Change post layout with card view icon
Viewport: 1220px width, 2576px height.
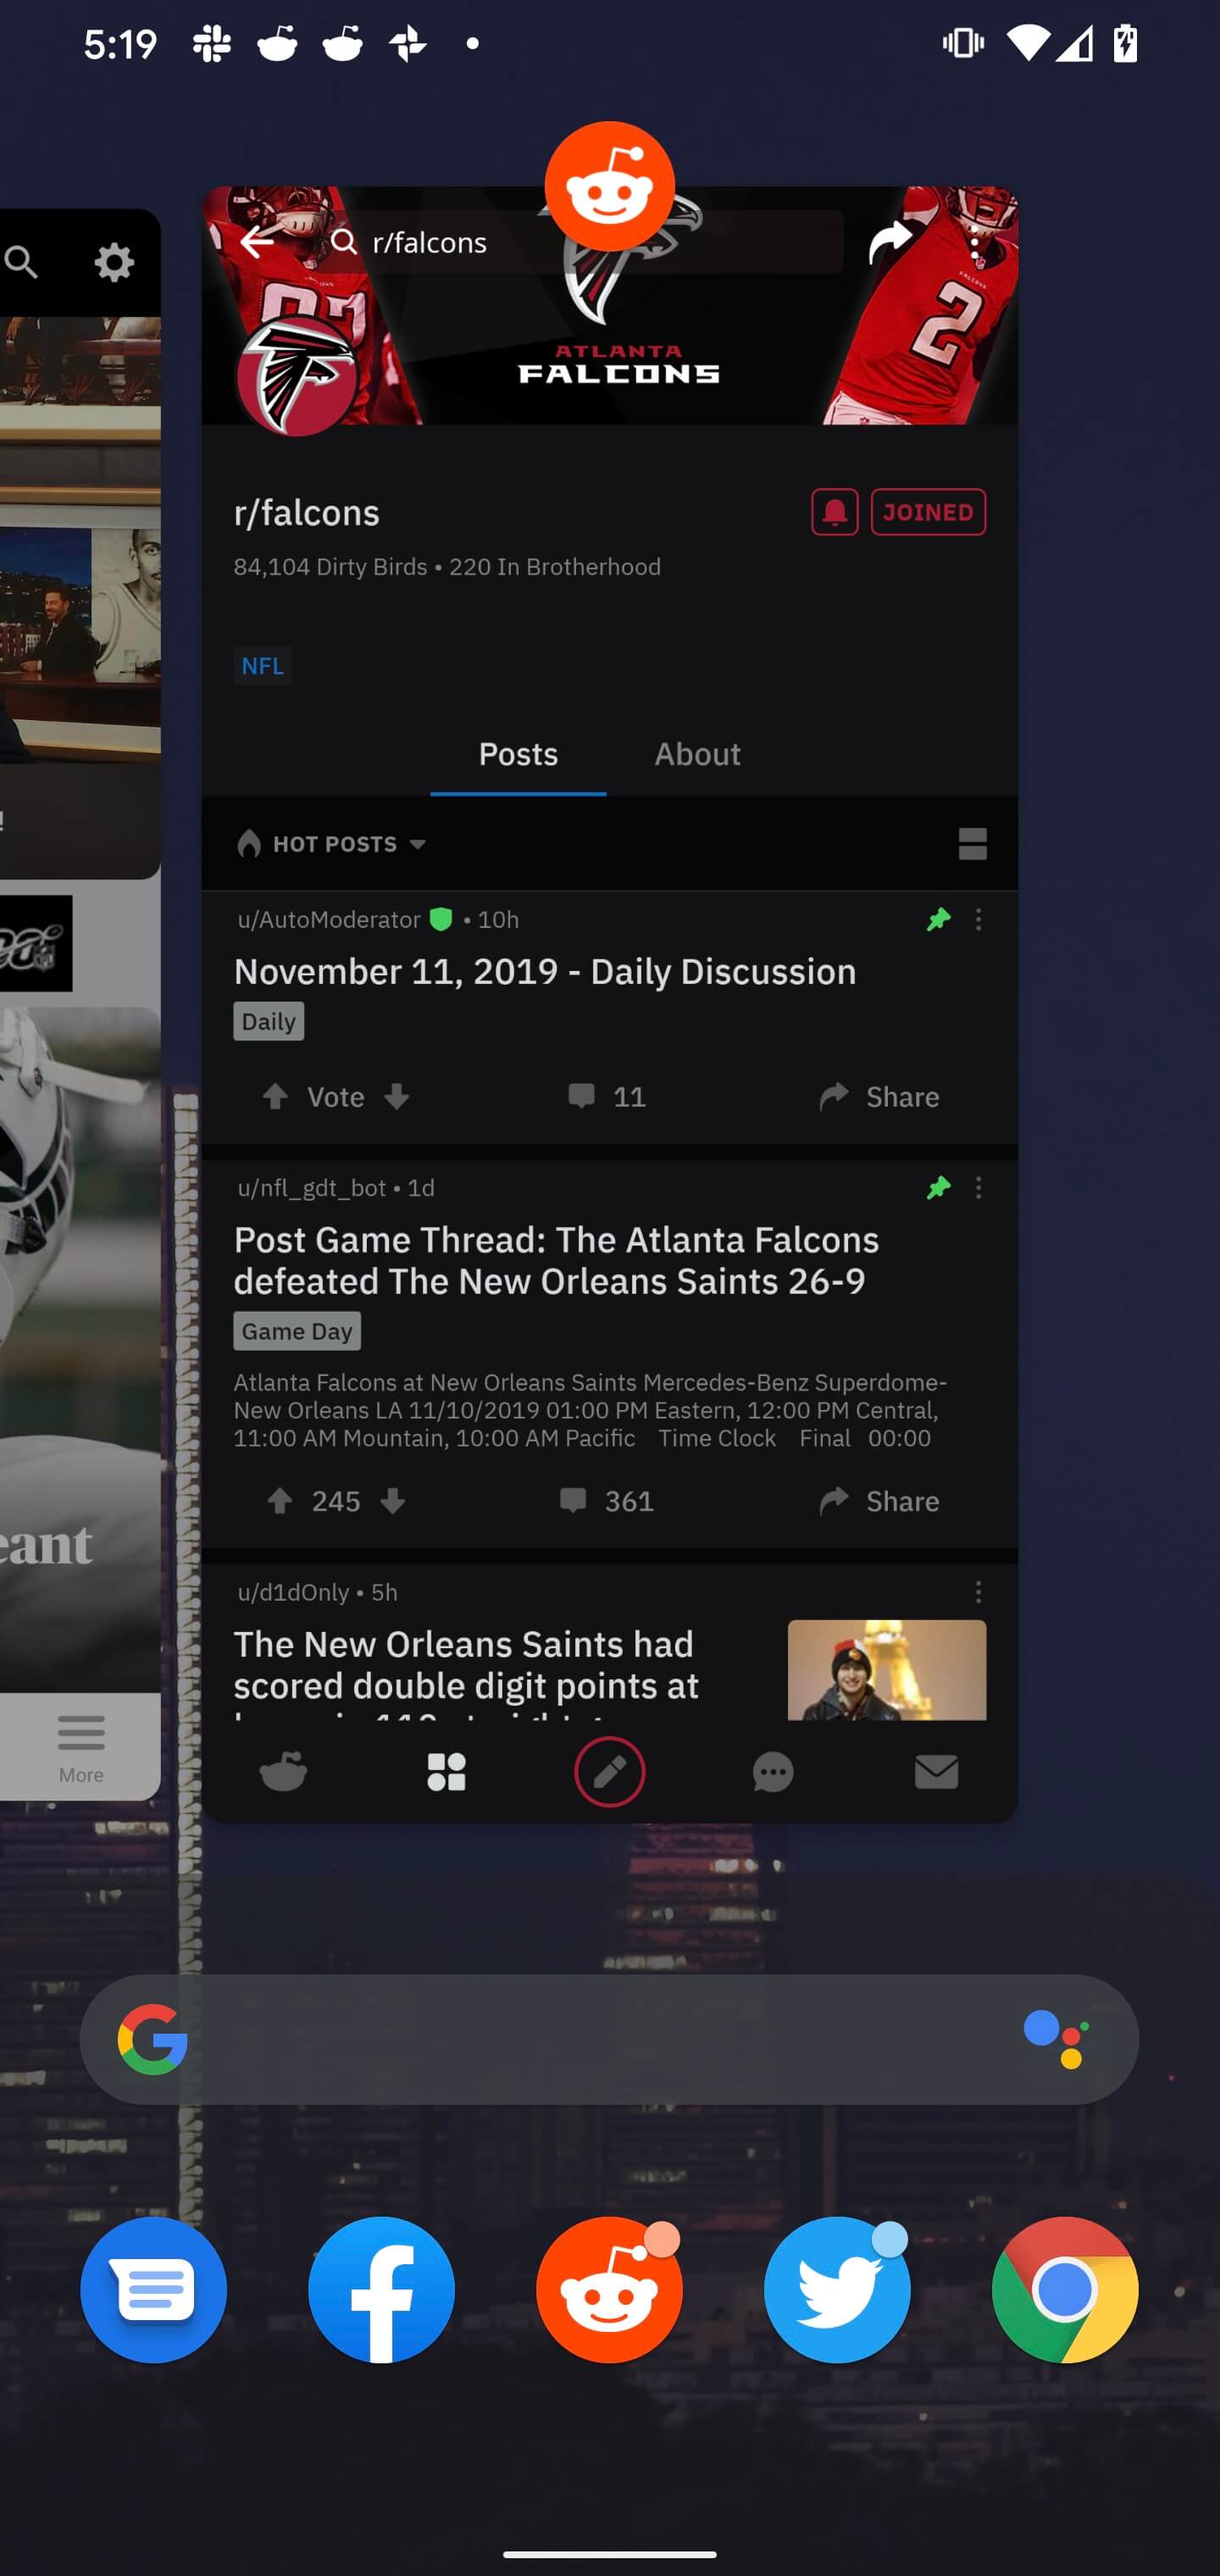[972, 844]
